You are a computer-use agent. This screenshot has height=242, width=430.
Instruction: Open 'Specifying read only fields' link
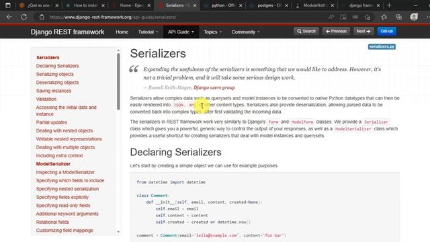tap(63, 206)
